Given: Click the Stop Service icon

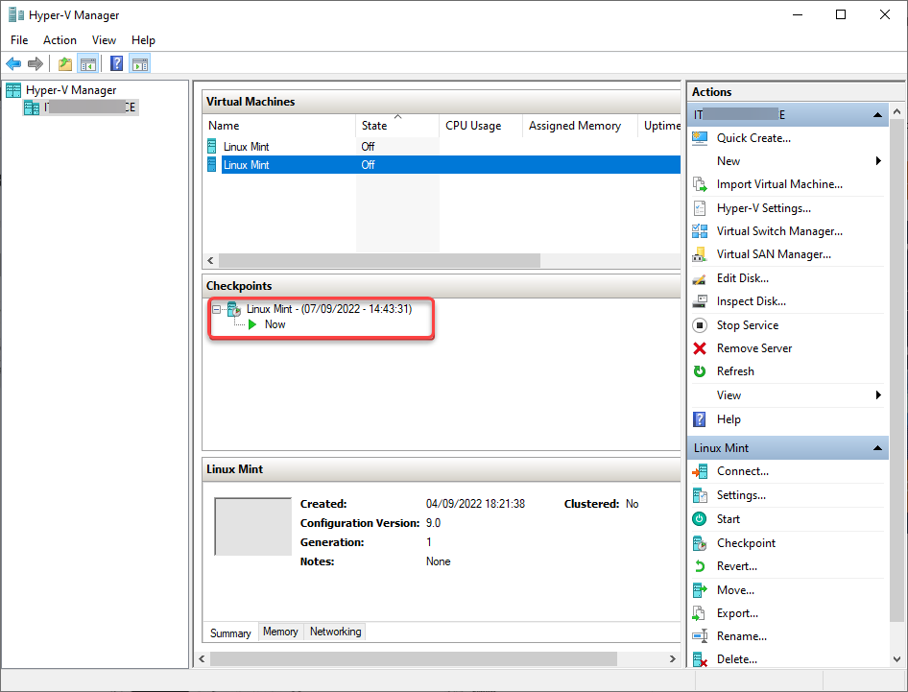Looking at the screenshot, I should (x=700, y=325).
